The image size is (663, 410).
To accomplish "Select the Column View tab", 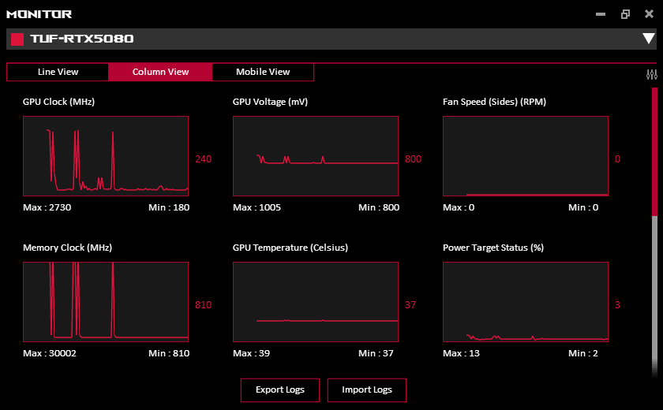I will [160, 72].
